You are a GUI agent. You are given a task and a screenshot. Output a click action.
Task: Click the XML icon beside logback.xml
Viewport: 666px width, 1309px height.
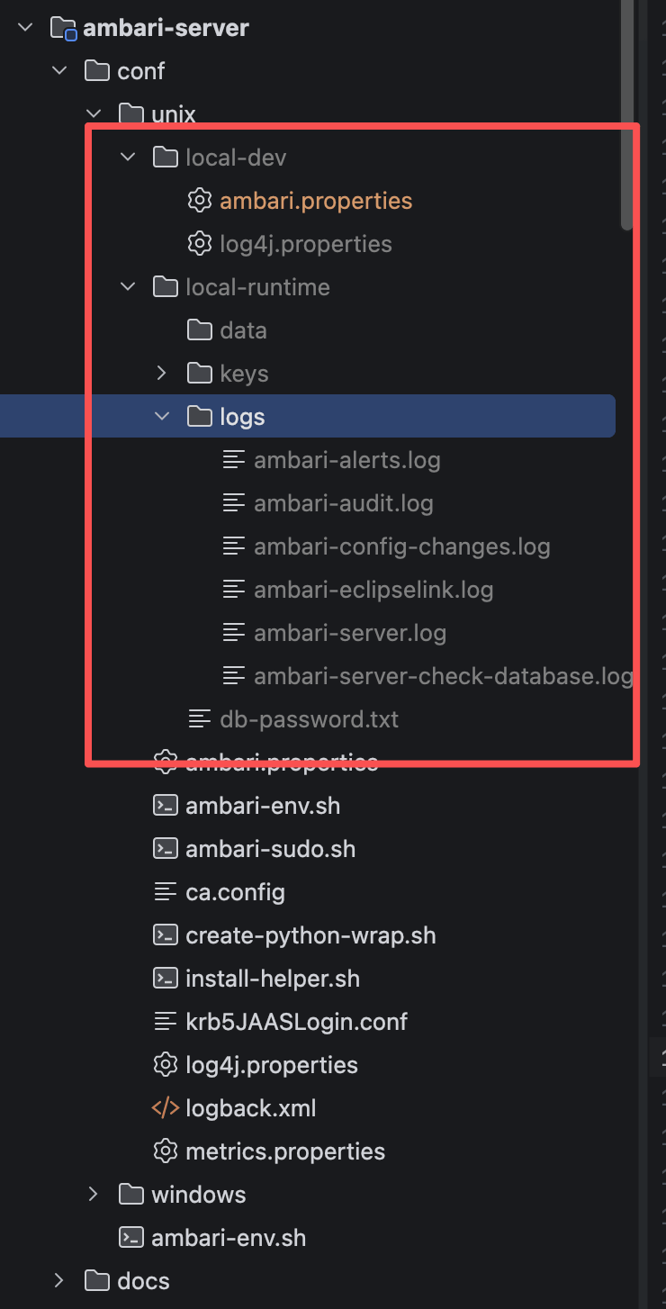165,1108
